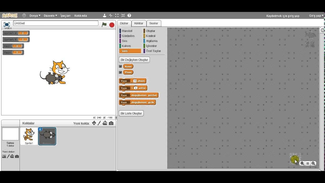Open info for the mouse sprite

click(x=40, y=129)
